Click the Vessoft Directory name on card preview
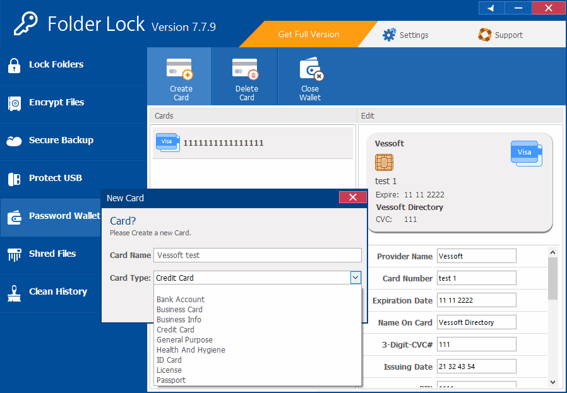The image size is (567, 393). [x=409, y=208]
